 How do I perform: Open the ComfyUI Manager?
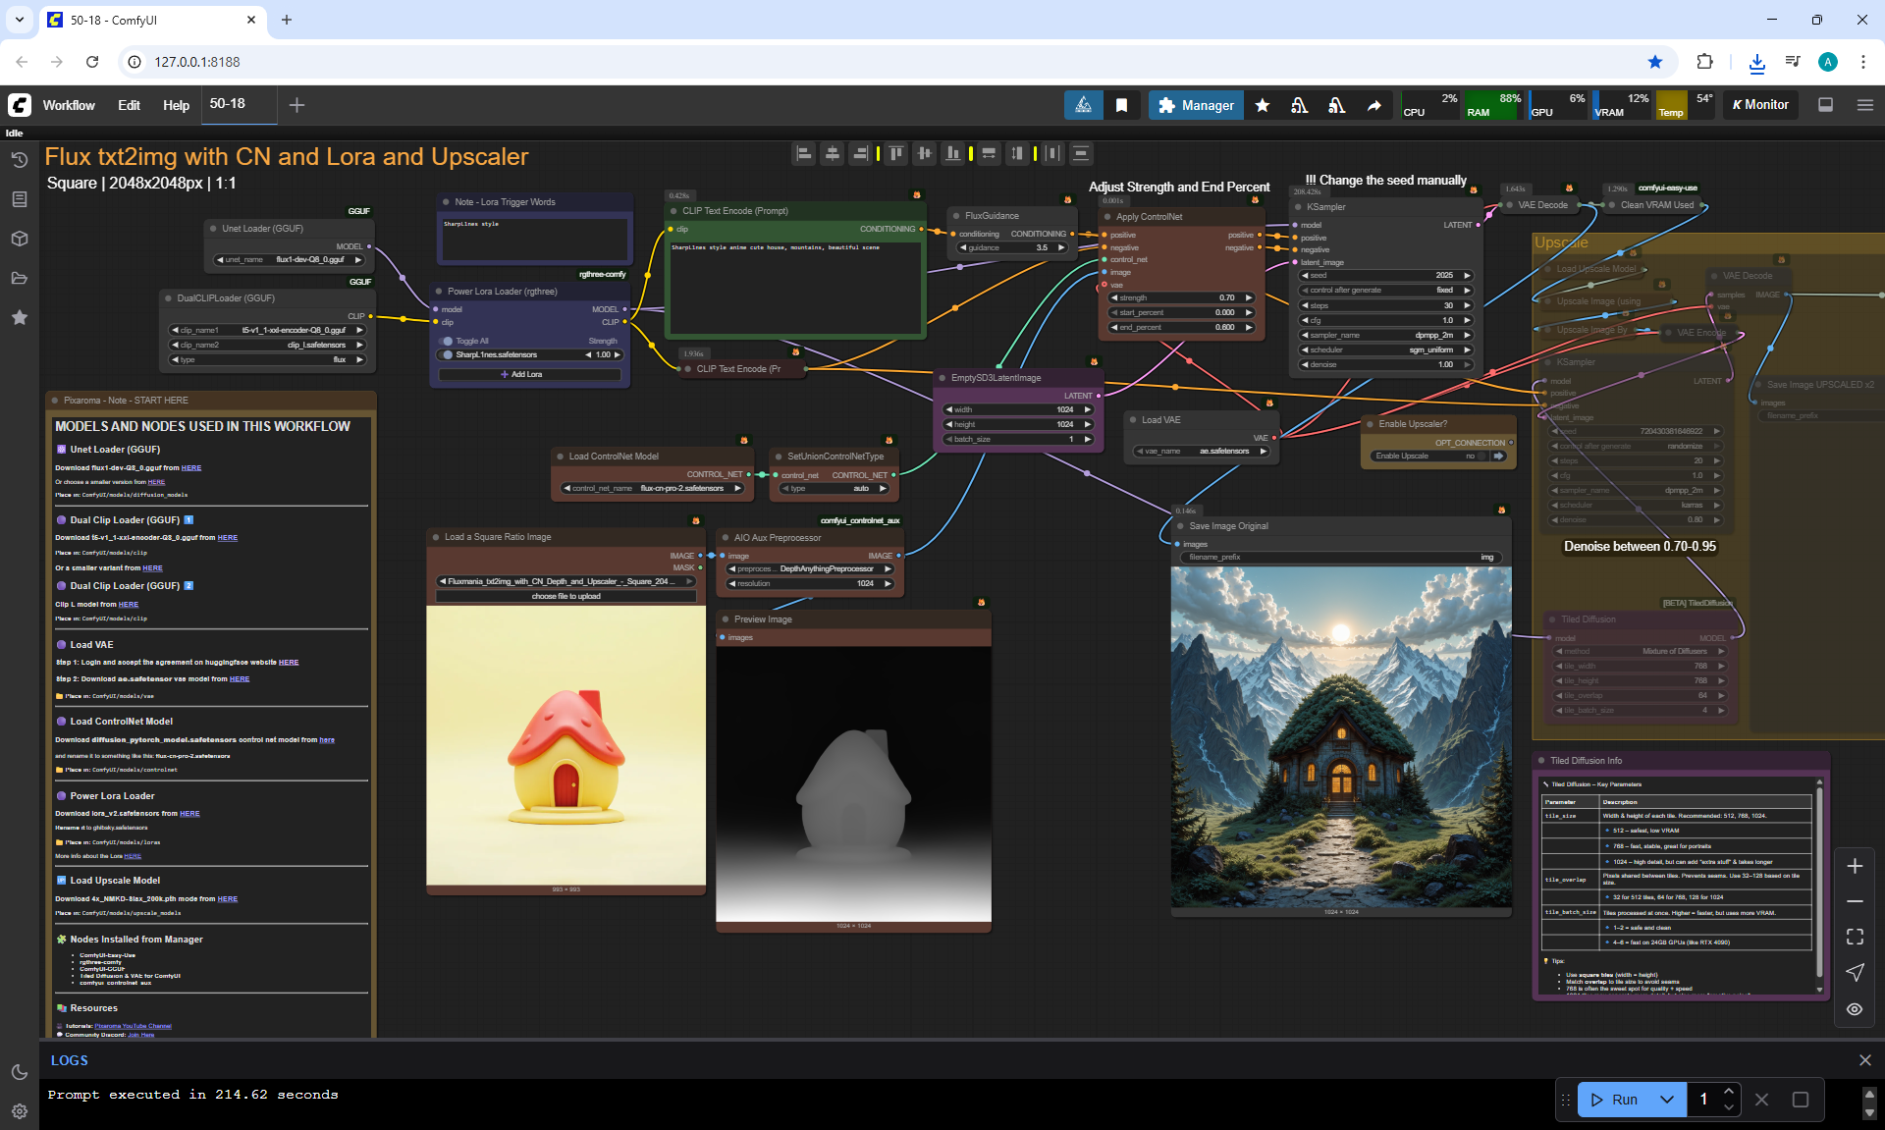pos(1196,105)
